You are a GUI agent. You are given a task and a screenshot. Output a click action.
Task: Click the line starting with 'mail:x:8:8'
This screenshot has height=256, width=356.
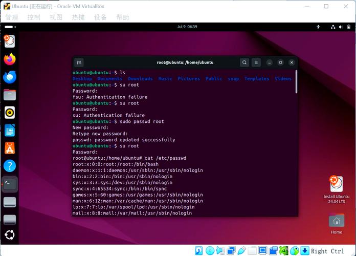pos(132,214)
